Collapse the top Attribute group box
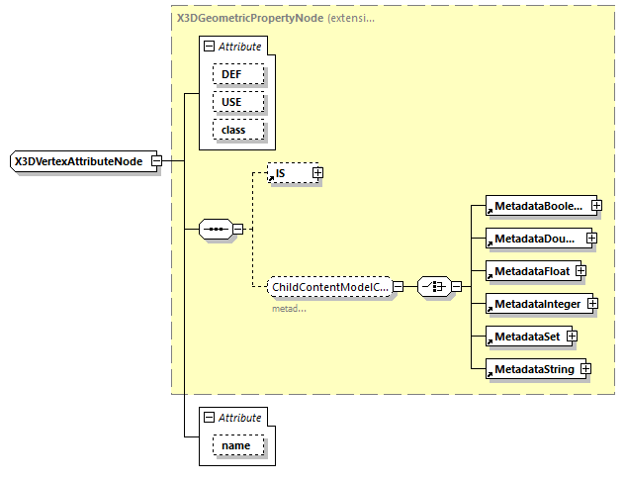This screenshot has width=625, height=483. (209, 47)
